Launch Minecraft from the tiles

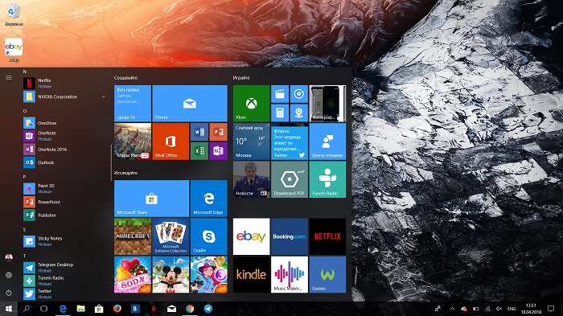[133, 236]
